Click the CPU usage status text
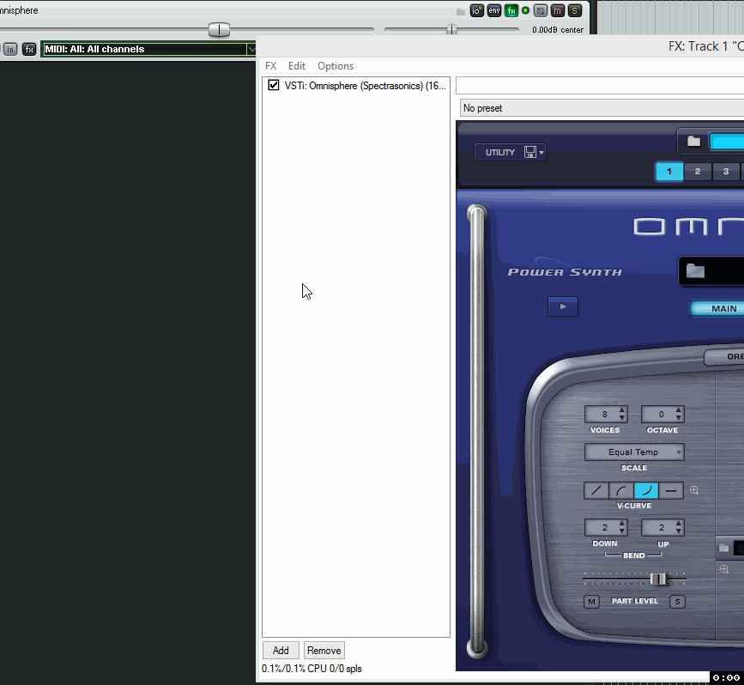744x685 pixels. pos(312,669)
